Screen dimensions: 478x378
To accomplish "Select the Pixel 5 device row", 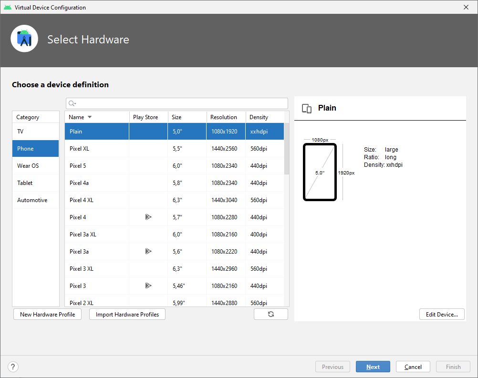I will 174,166.
